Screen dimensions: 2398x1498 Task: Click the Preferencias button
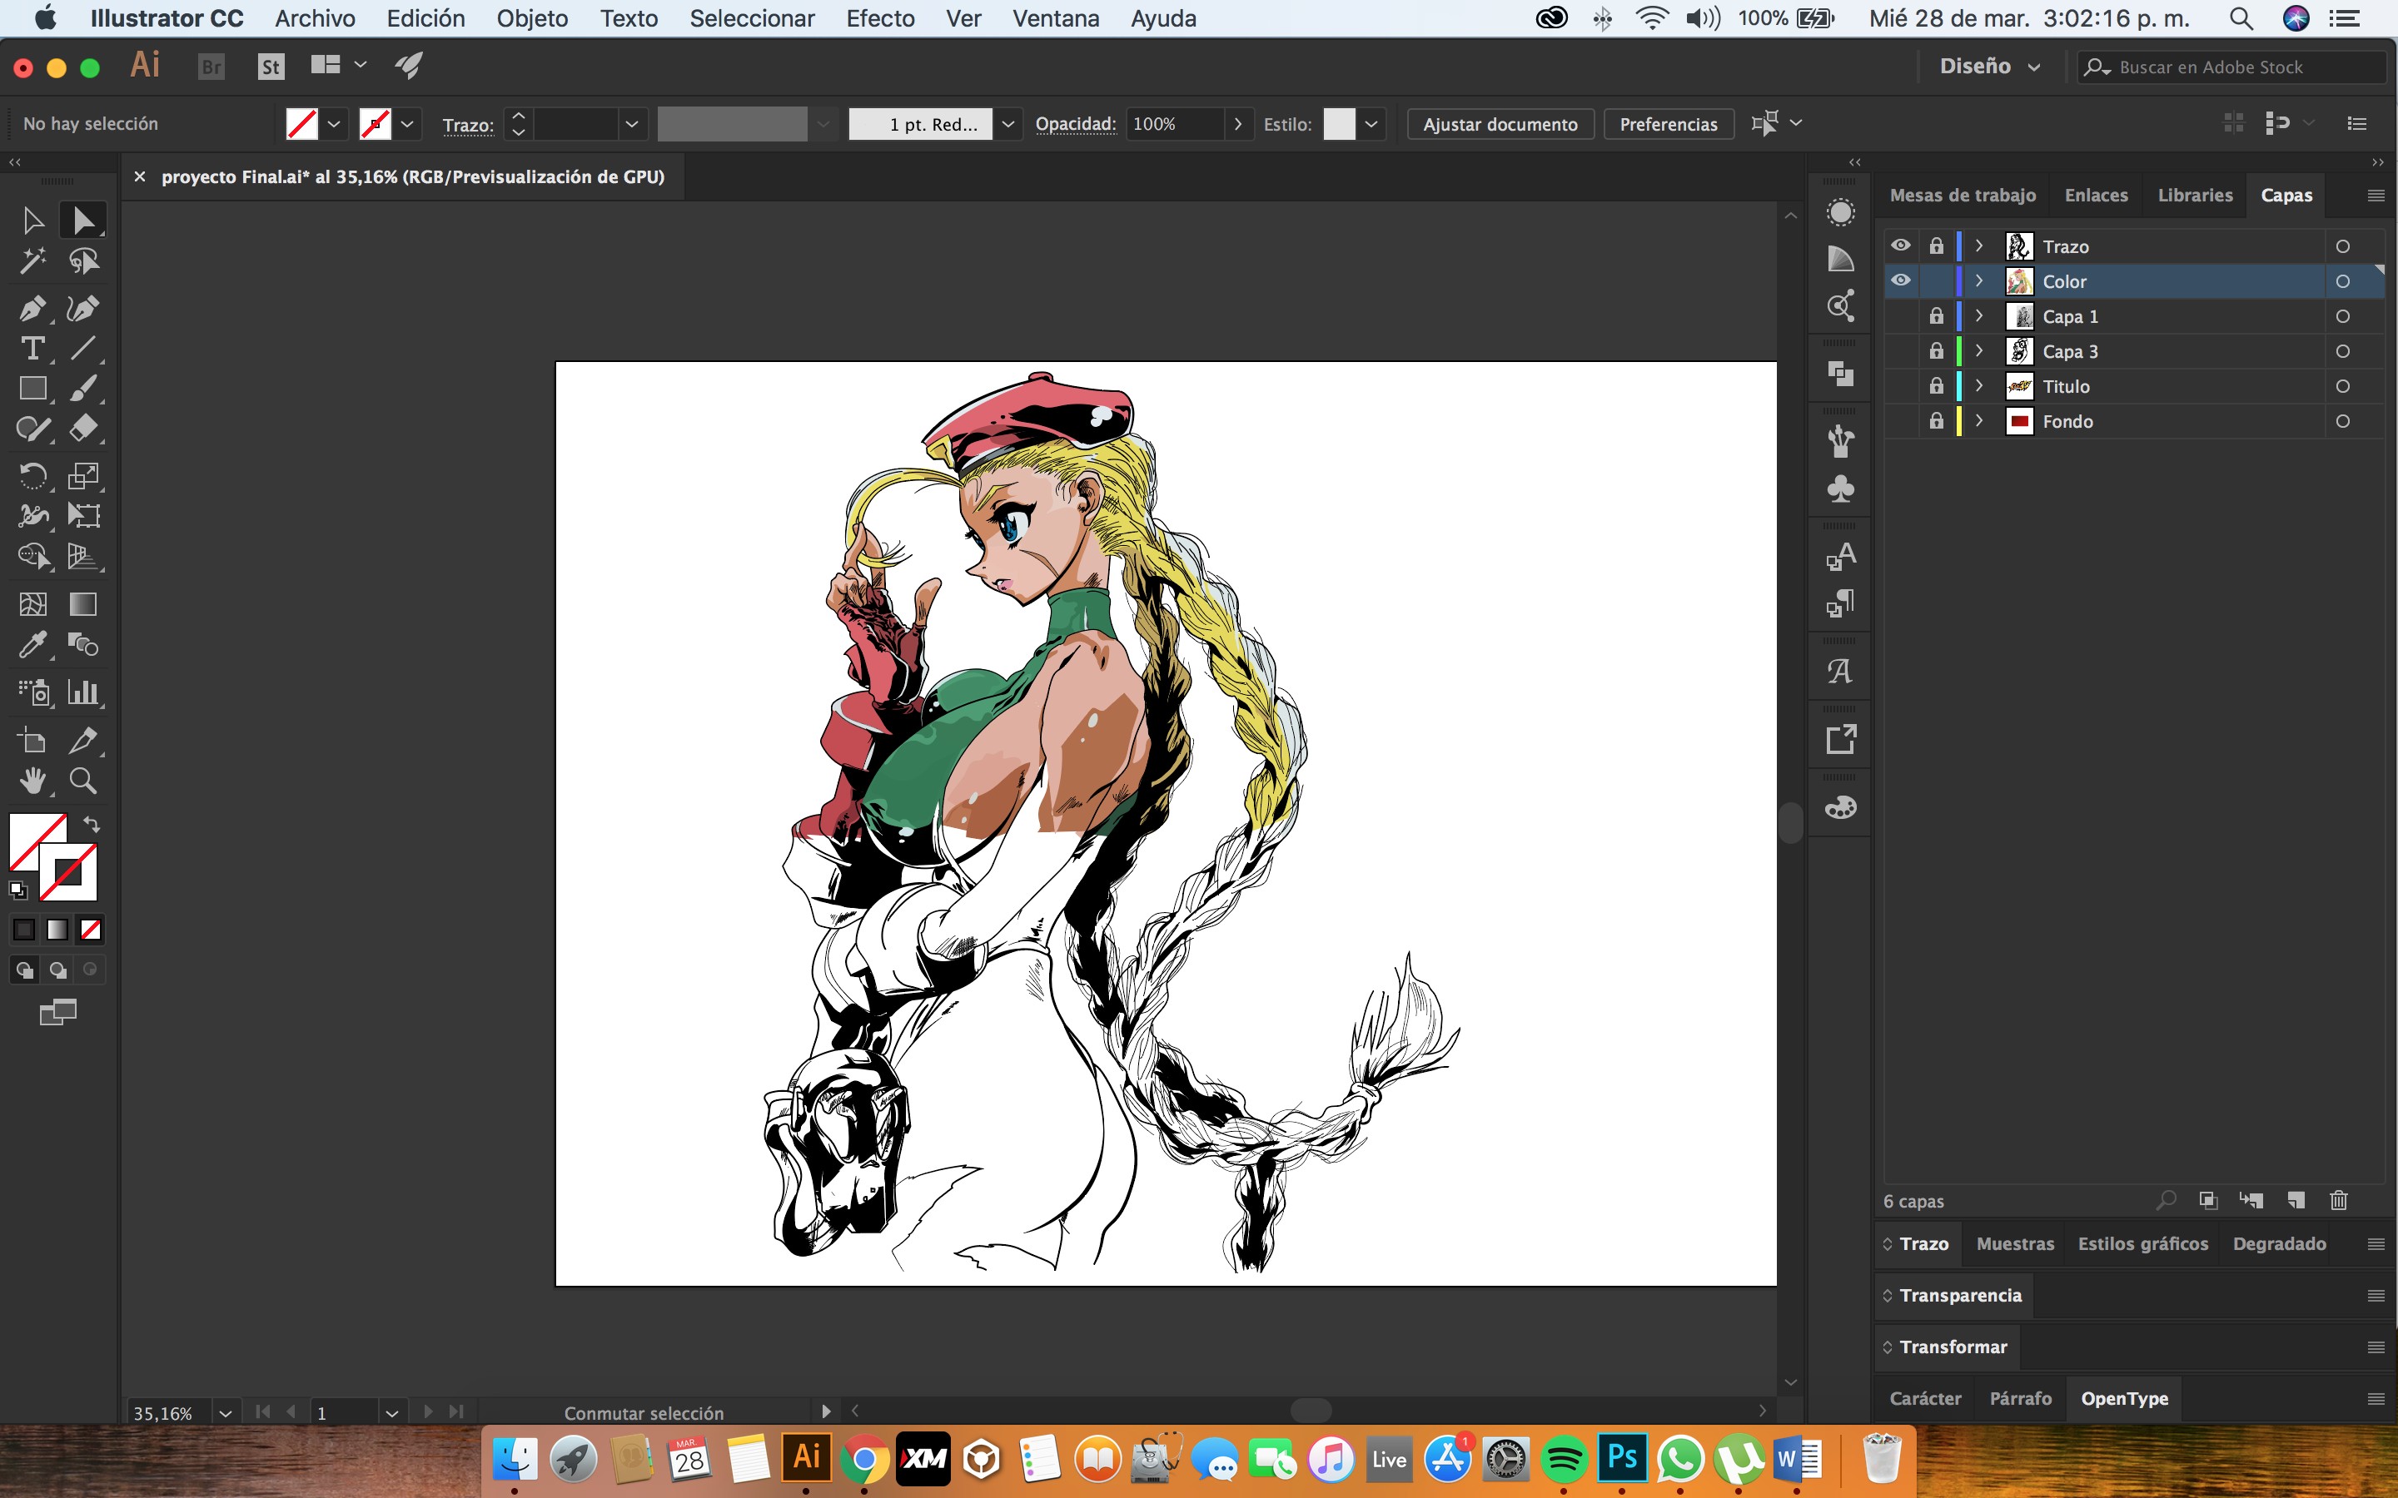pos(1668,124)
